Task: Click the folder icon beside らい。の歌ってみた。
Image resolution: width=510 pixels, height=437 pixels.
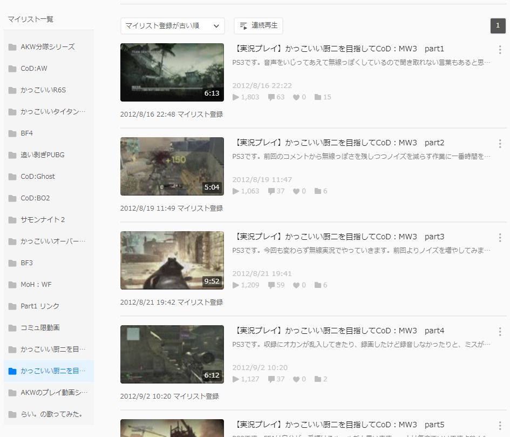Action: (12, 414)
